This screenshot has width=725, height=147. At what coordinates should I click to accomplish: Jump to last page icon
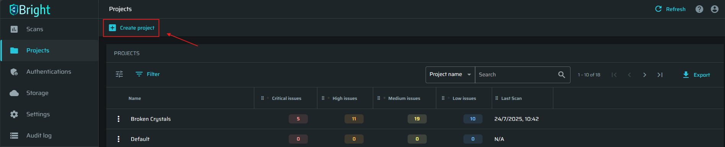click(660, 75)
